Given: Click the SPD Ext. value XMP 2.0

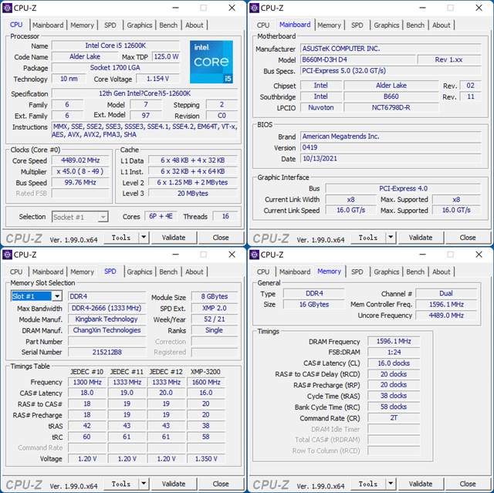Looking at the screenshot, I should tap(215, 308).
